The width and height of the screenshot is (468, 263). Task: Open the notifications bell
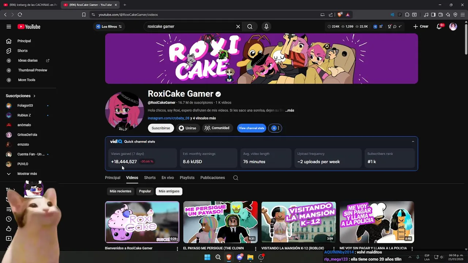tap(440, 27)
